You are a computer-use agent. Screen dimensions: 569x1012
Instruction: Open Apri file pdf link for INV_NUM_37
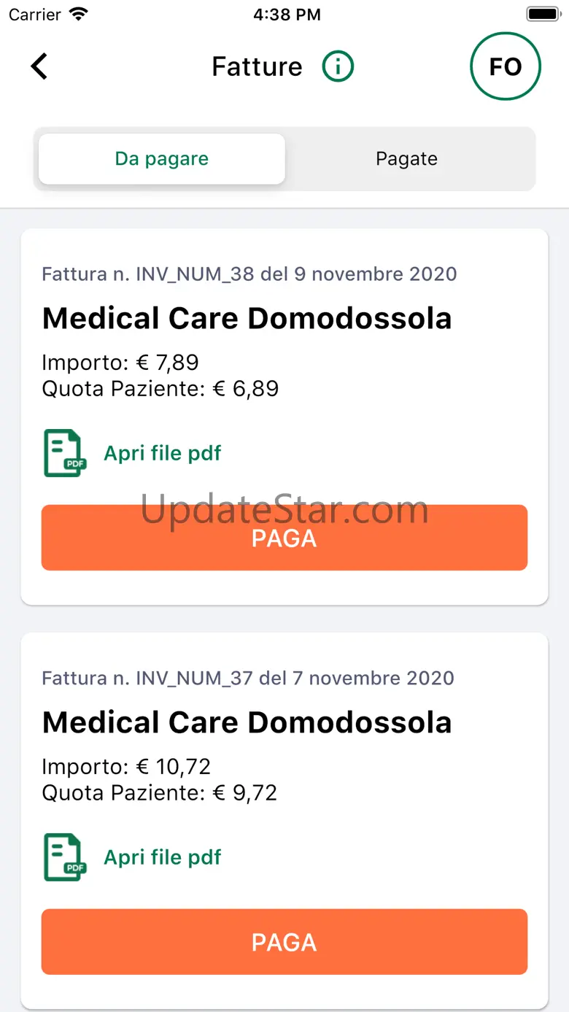pyautogui.click(x=162, y=857)
